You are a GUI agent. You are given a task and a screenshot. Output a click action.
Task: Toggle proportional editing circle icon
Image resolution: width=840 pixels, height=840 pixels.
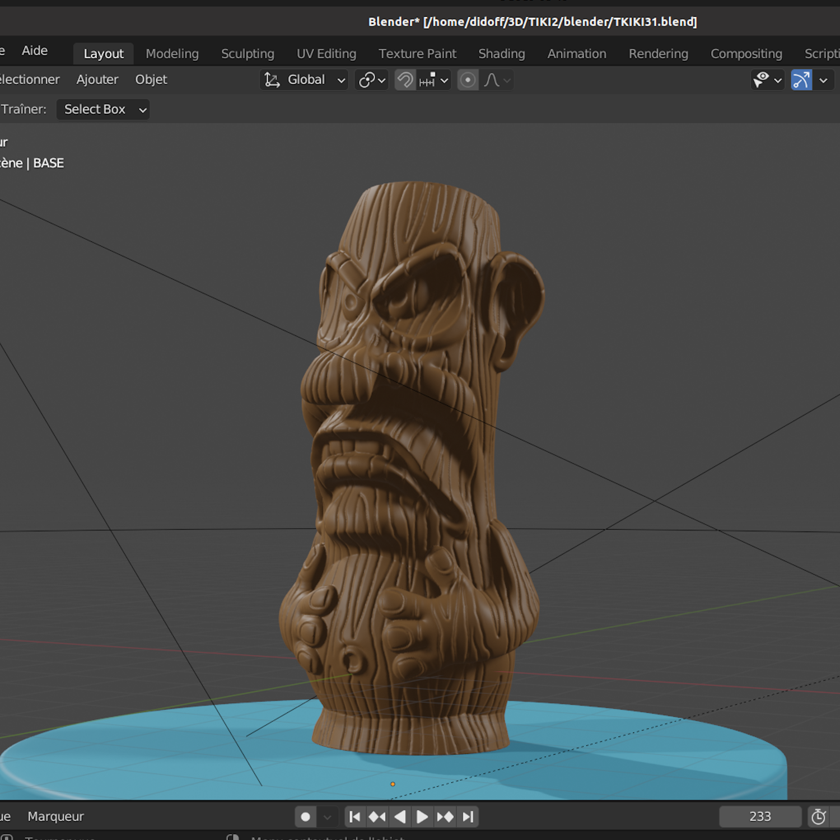tap(468, 80)
